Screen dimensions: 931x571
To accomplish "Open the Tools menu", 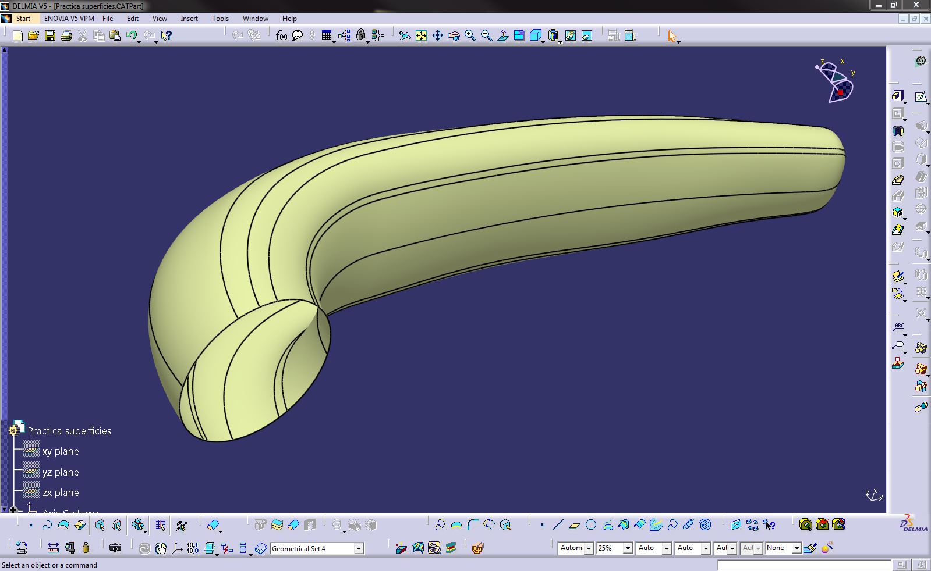I will point(220,19).
